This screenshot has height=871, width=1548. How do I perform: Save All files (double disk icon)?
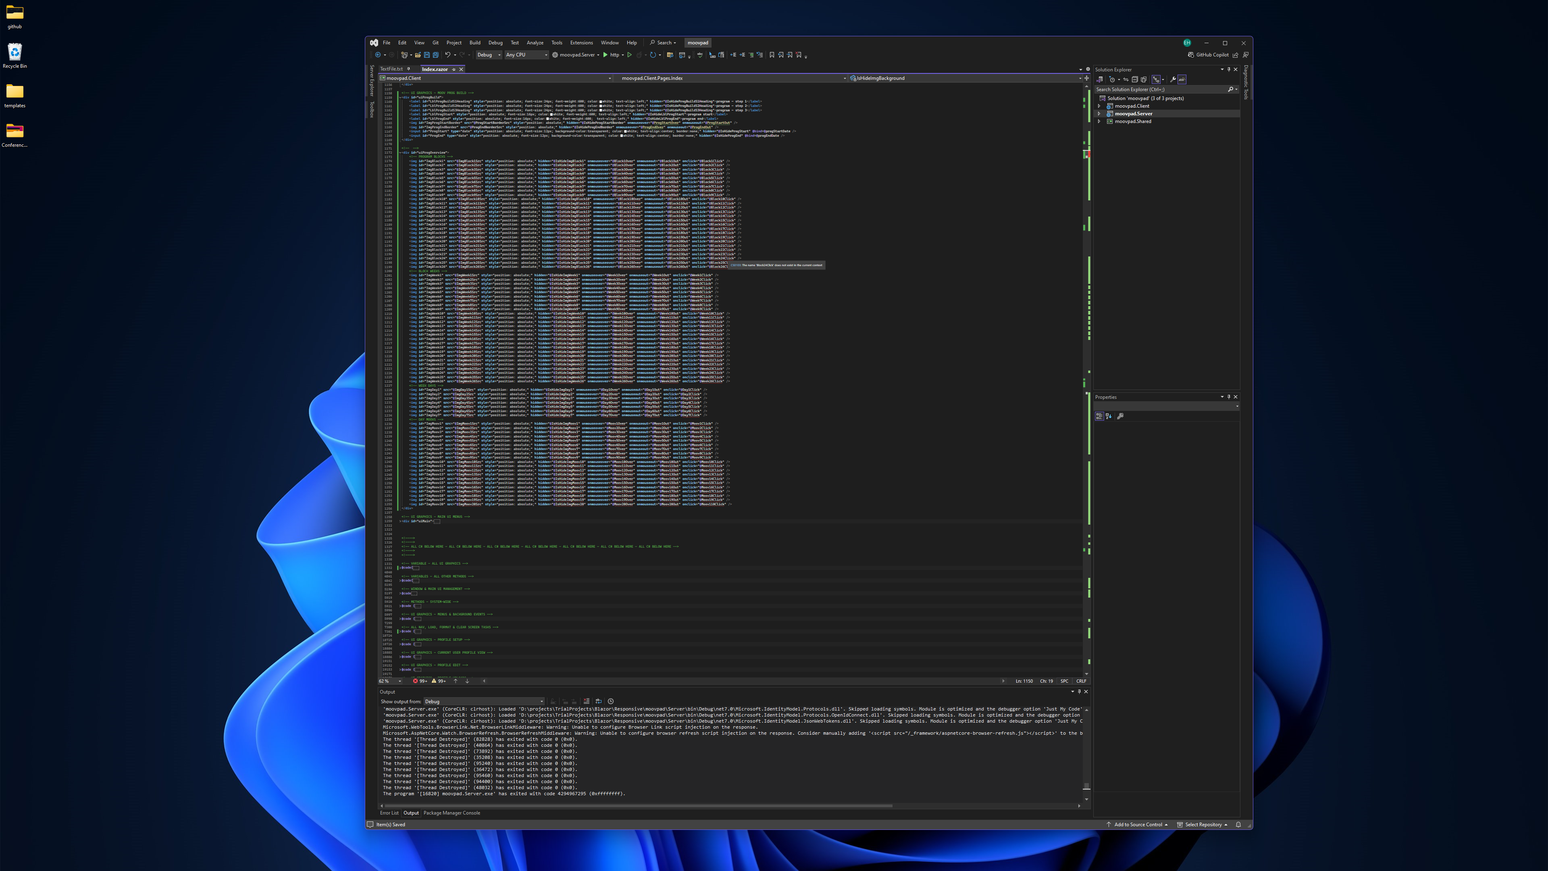point(436,55)
